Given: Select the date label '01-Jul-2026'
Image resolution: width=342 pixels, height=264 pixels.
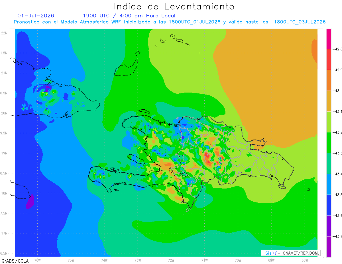Looking at the screenshot, I should click(36, 16).
